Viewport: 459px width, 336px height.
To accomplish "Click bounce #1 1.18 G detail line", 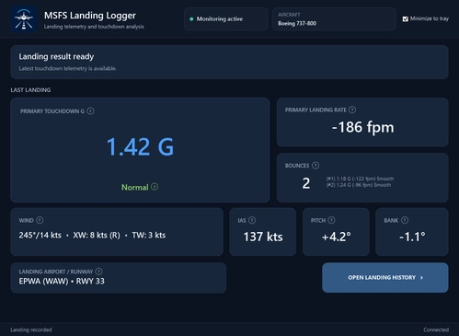I will 360,179.
